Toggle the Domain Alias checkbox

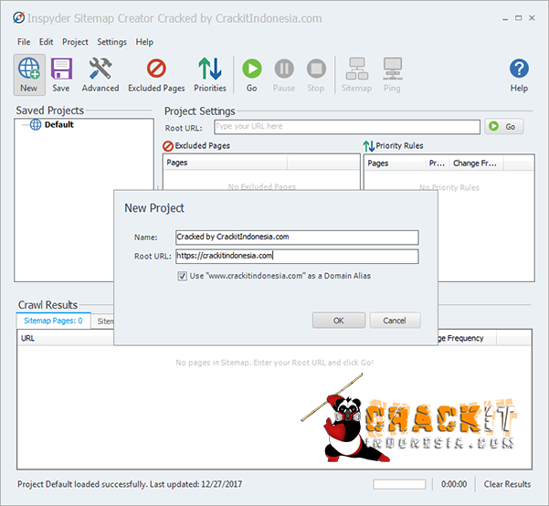coord(182,276)
